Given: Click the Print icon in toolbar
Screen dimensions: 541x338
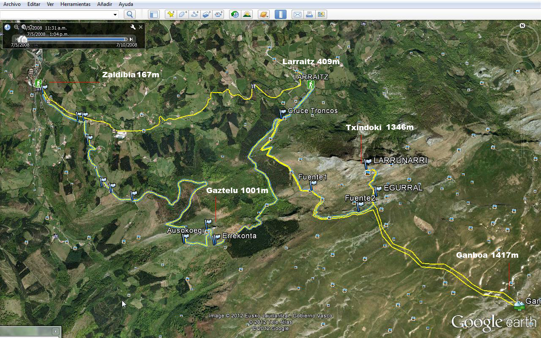Looking at the screenshot, I should (309, 14).
